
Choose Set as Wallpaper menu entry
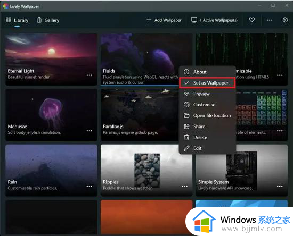[x=207, y=83]
